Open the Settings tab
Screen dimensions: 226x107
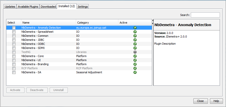(x=83, y=7)
